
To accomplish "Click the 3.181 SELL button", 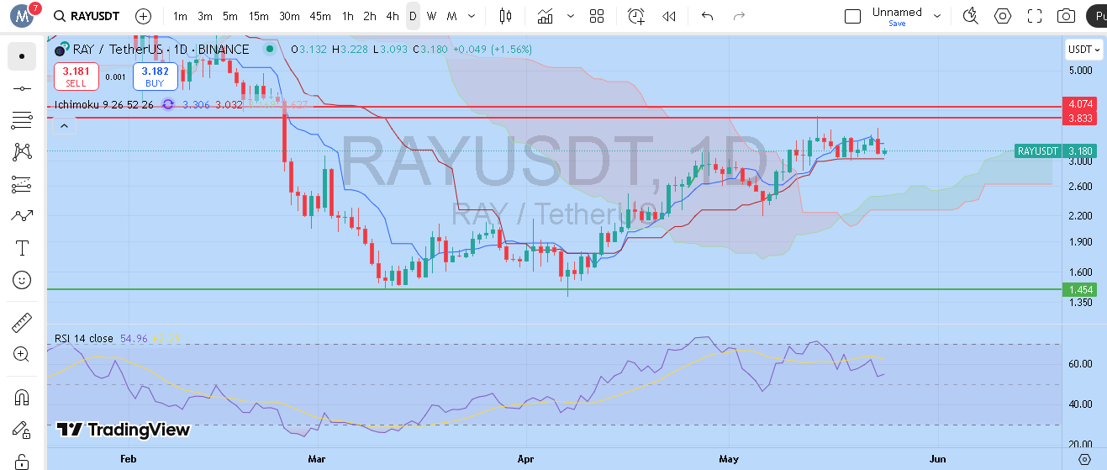I will (76, 77).
